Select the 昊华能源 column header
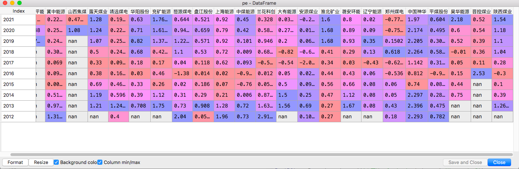This screenshot has height=169, width=519. tap(460, 12)
